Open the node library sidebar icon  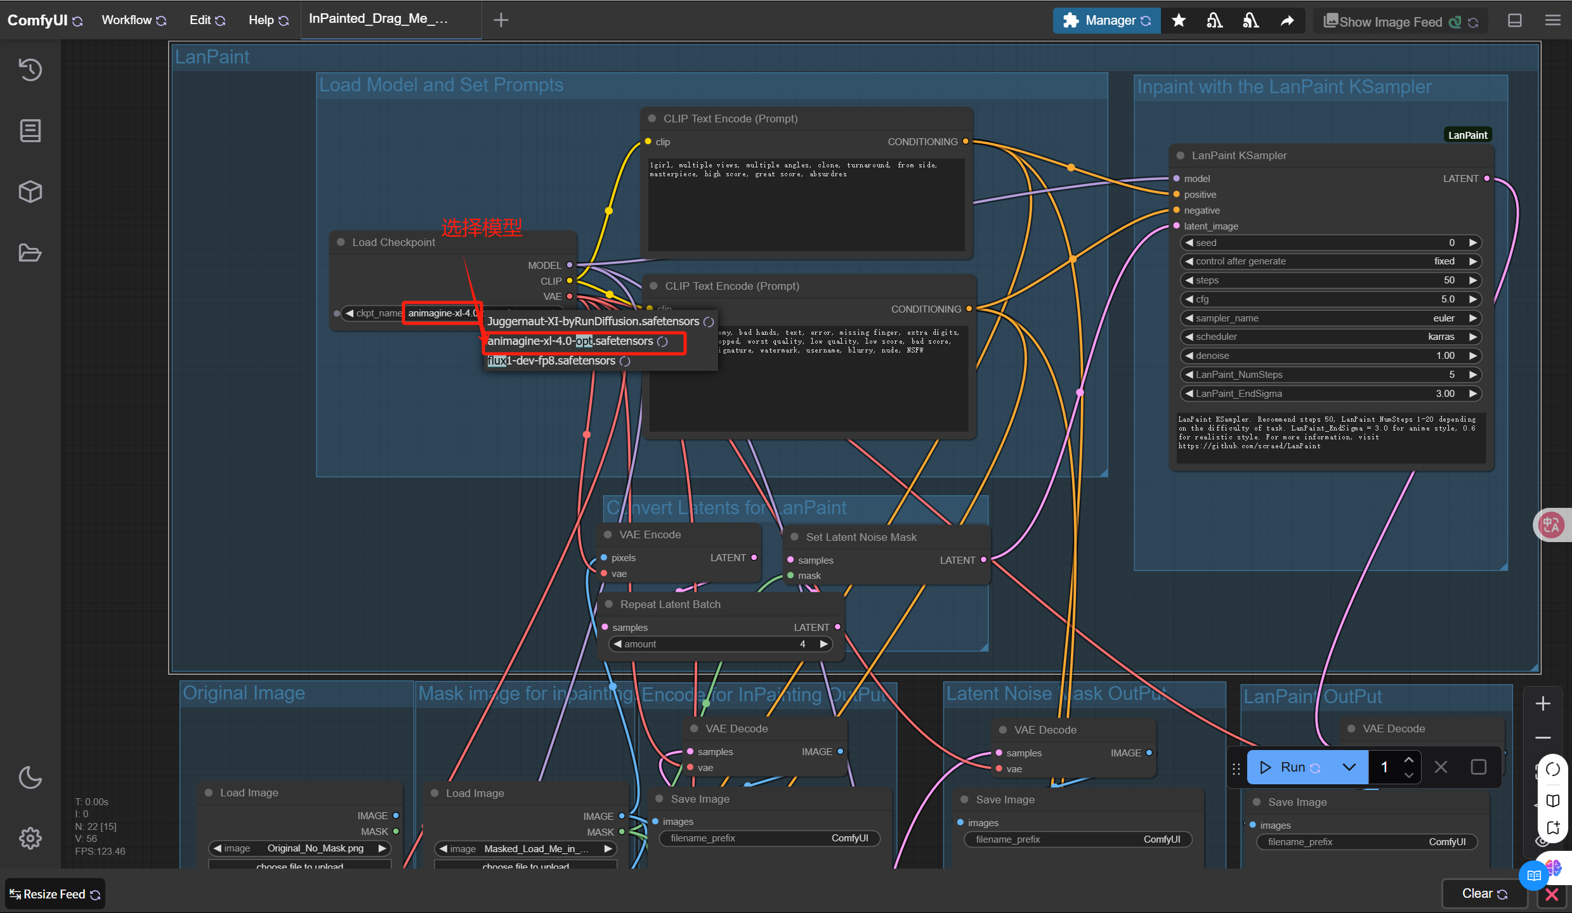click(x=30, y=131)
